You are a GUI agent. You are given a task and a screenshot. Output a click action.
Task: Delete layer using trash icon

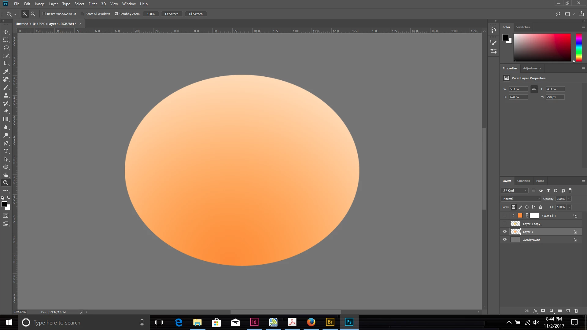[576, 311]
